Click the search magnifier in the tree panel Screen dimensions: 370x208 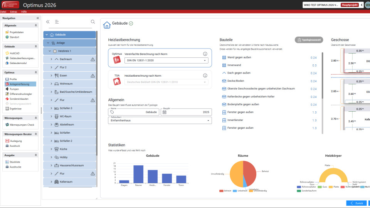pyautogui.click(x=93, y=22)
